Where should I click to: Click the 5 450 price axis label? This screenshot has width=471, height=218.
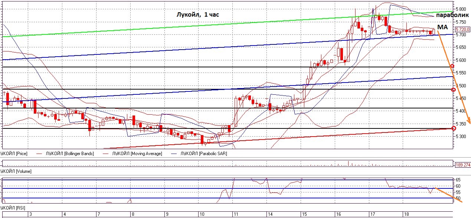(461, 98)
